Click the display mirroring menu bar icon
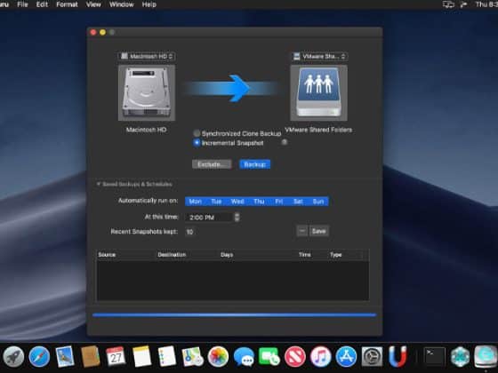 pos(448,4)
